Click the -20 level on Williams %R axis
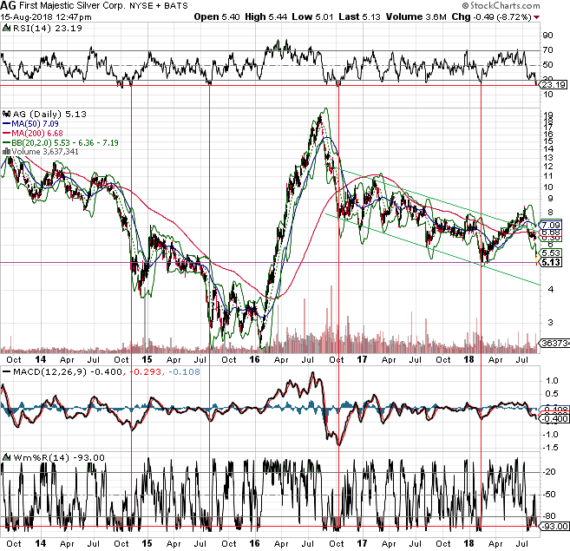Viewport: 570px width, 551px height. [x=549, y=472]
